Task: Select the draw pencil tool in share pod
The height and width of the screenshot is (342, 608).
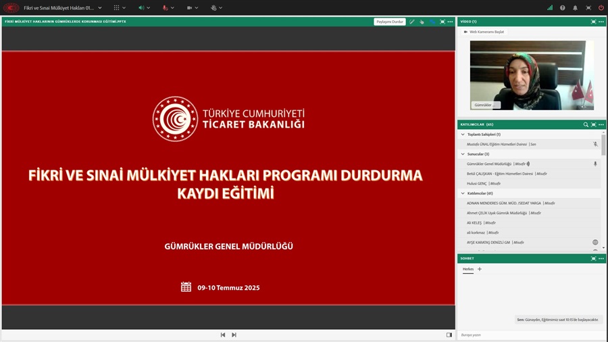Action: [x=412, y=22]
